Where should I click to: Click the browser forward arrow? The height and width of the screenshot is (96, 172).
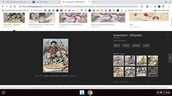click(7, 6)
